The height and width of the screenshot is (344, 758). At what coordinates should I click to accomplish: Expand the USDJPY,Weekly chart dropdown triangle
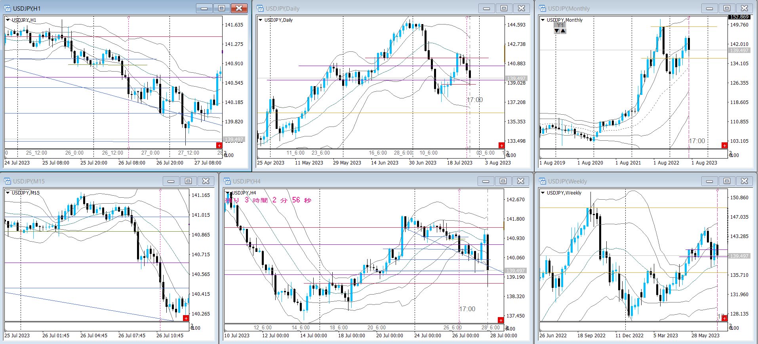pyautogui.click(x=543, y=193)
